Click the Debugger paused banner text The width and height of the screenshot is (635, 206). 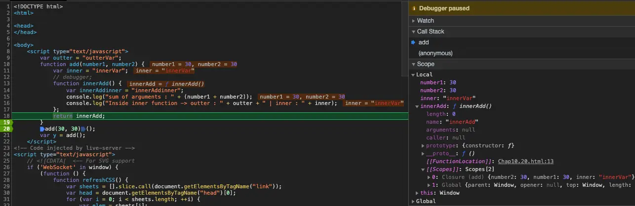[444, 8]
